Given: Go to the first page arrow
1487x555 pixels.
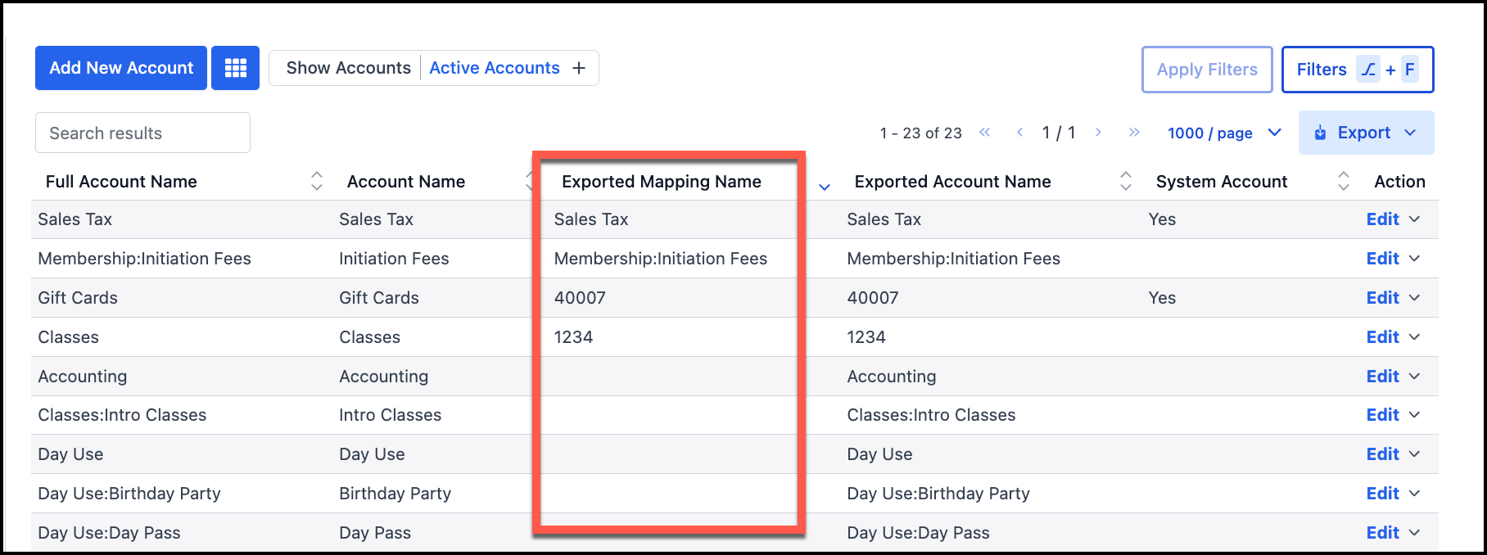Looking at the screenshot, I should click(x=984, y=133).
